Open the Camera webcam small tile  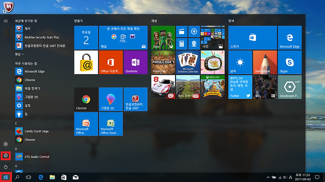coord(194,44)
